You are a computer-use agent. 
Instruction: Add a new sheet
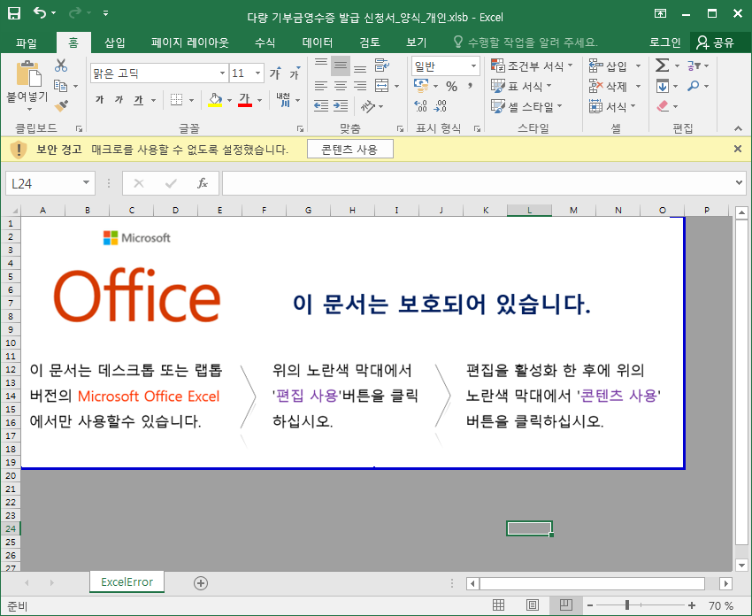coord(201,583)
